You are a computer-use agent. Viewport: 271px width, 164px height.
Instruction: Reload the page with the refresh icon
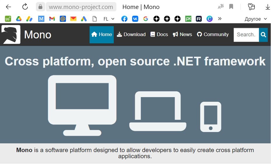pyautogui.click(x=25, y=7)
